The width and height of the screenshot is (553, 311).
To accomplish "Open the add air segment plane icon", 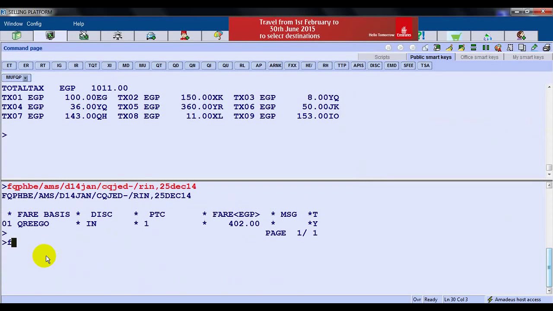I will [84, 36].
